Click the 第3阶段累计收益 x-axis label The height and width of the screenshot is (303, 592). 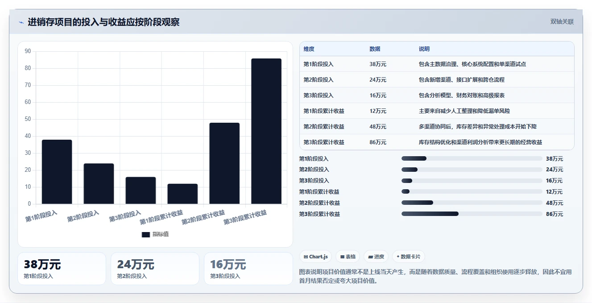click(245, 217)
